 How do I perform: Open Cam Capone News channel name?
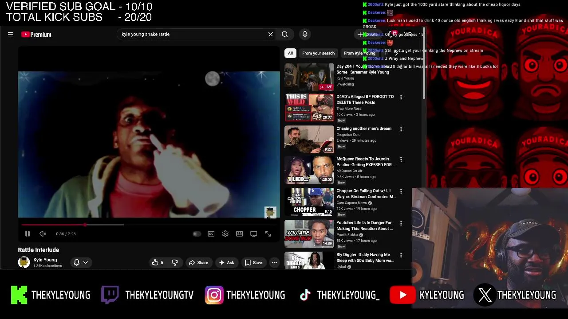351,203
